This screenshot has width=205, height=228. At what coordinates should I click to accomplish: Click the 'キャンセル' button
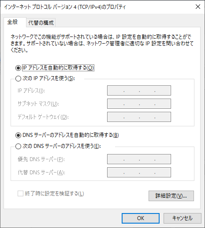click(x=183, y=218)
